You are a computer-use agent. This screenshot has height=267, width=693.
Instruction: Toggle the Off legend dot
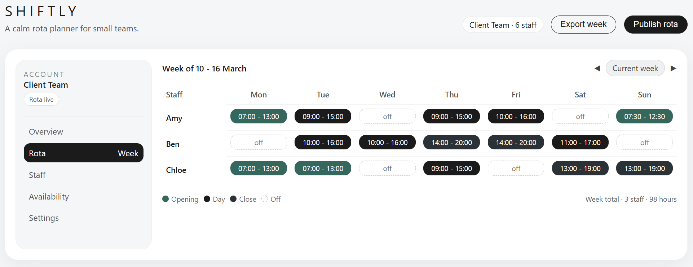(265, 199)
